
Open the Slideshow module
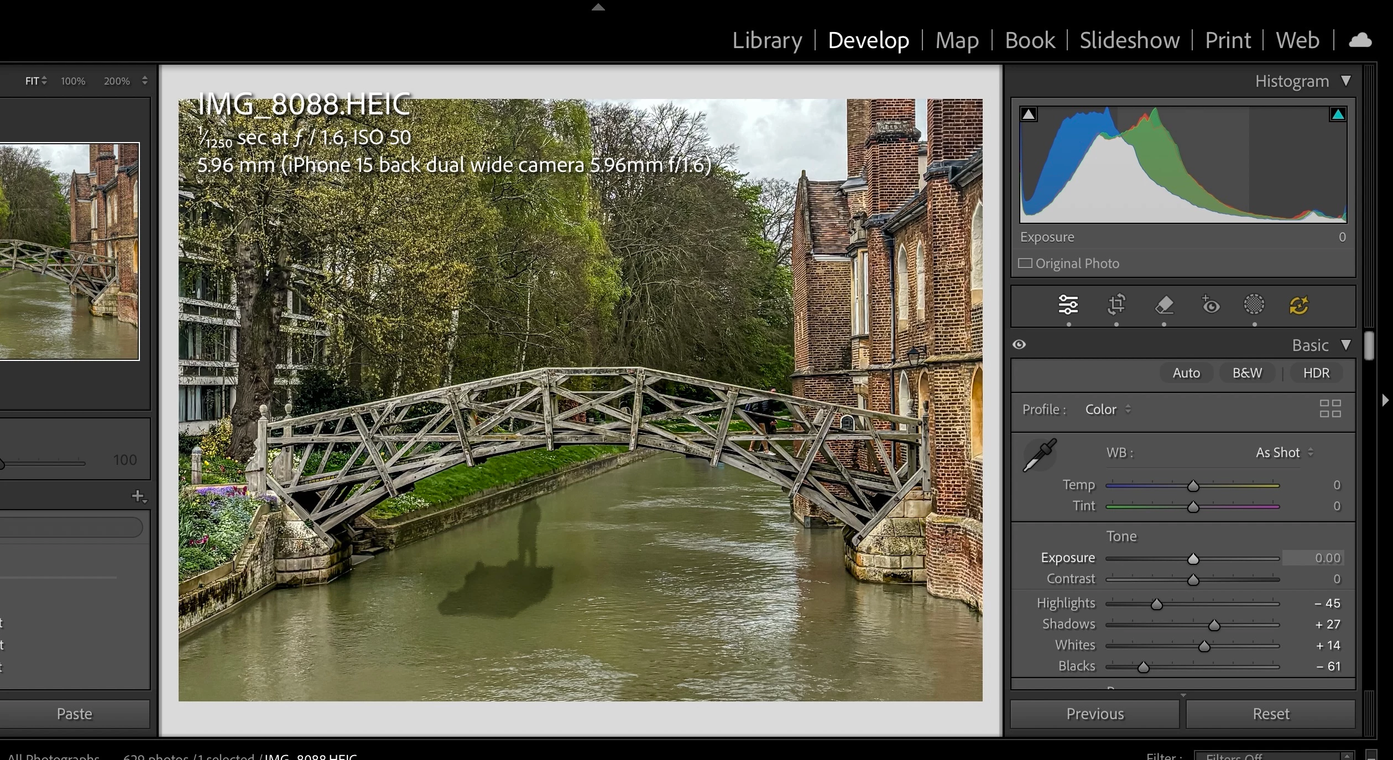click(x=1129, y=40)
